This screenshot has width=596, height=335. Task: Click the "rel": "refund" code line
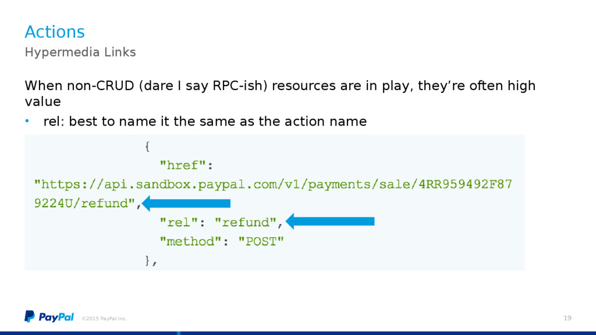pyautogui.click(x=221, y=223)
